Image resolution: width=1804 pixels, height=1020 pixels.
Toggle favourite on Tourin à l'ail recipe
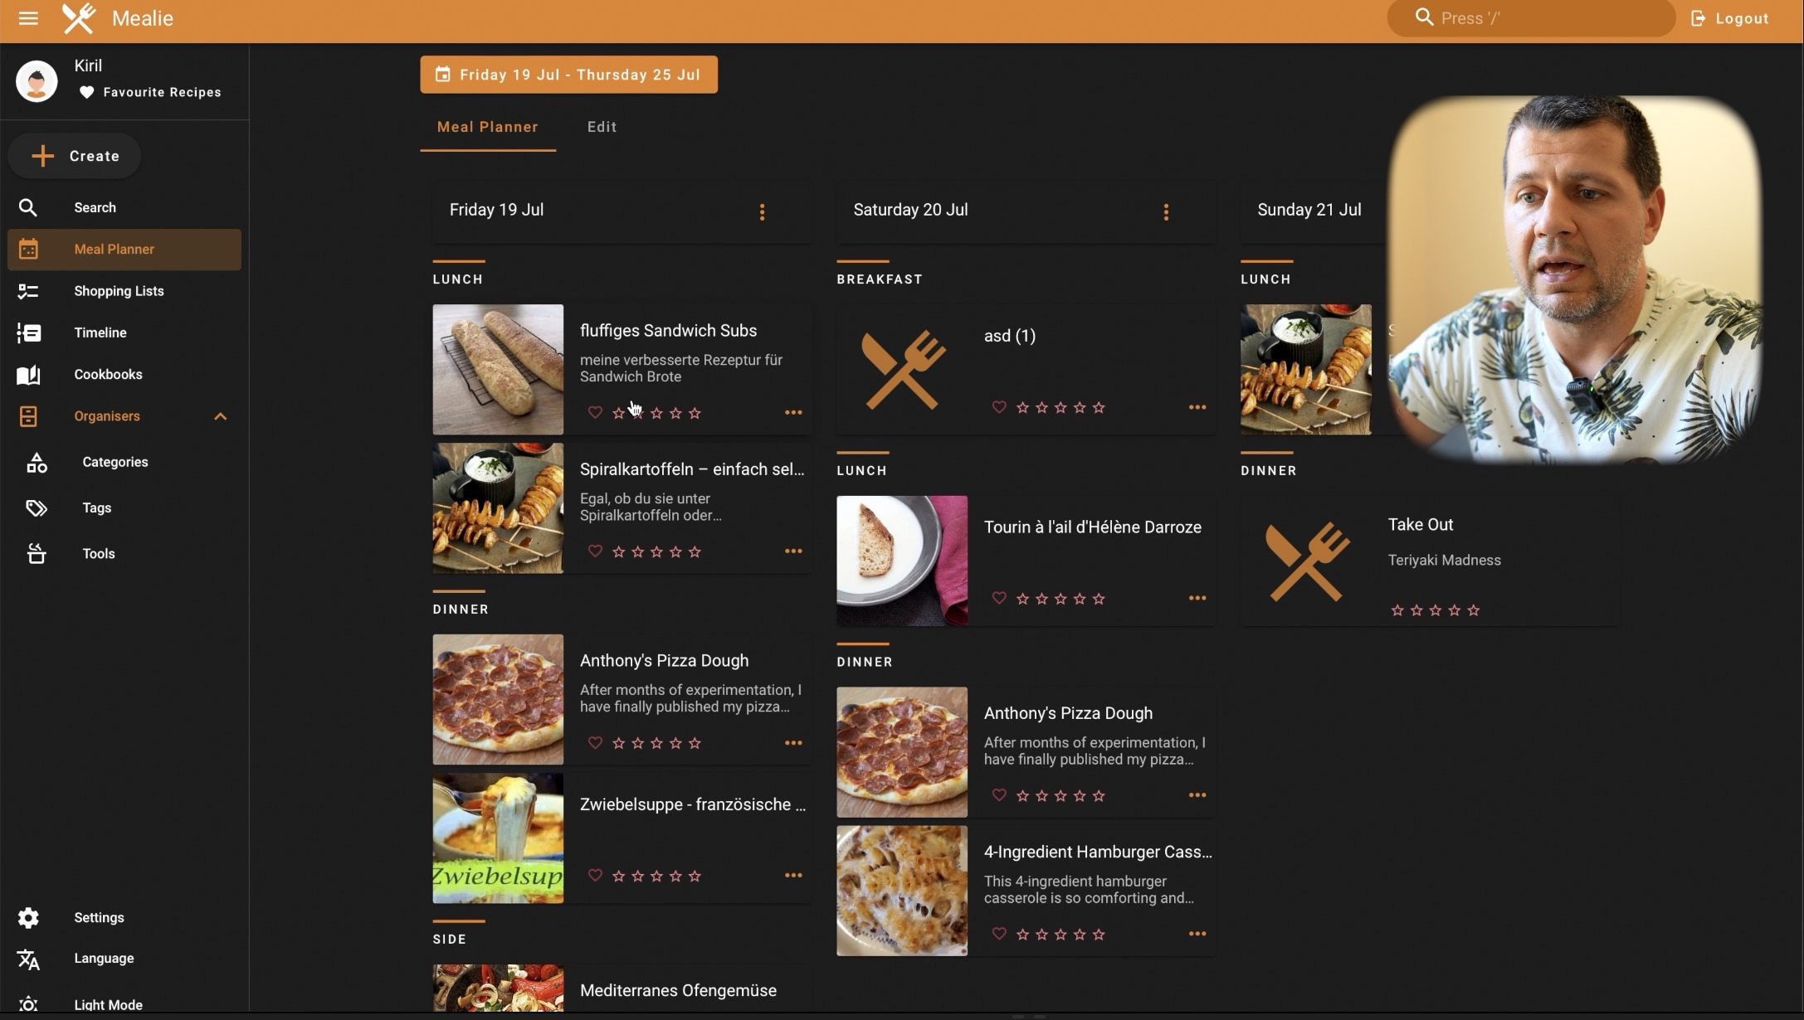[997, 599]
